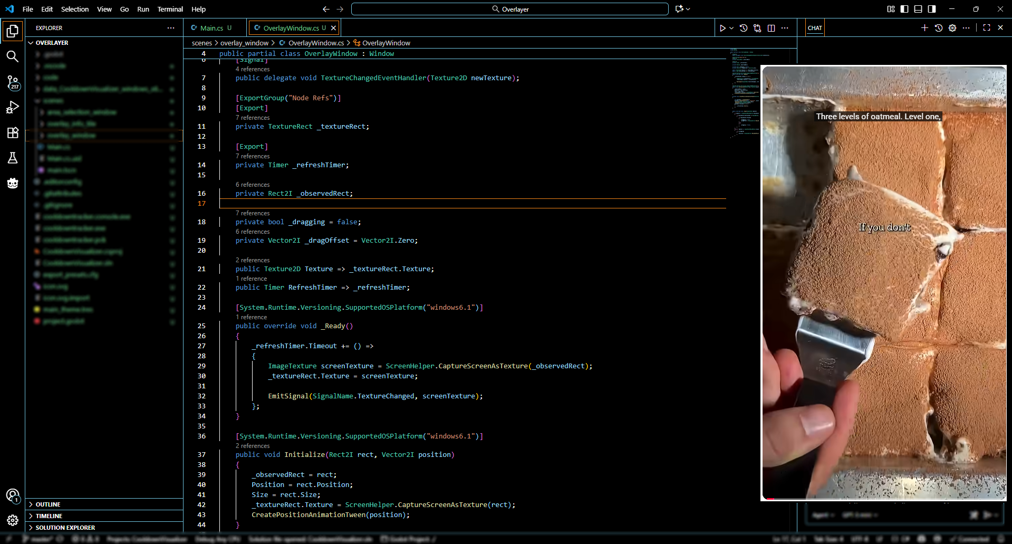
Task: Open the Search view in activity bar
Action: (13, 56)
